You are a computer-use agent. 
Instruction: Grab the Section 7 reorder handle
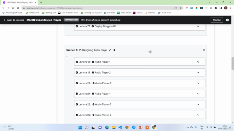point(204,50)
